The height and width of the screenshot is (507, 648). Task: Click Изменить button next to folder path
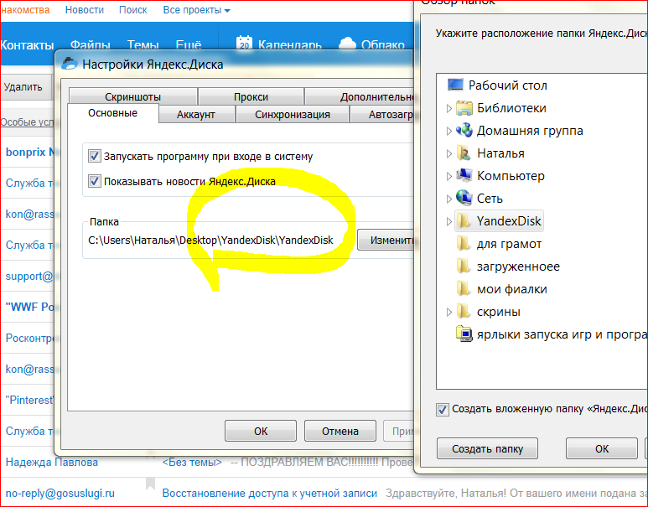tap(386, 240)
